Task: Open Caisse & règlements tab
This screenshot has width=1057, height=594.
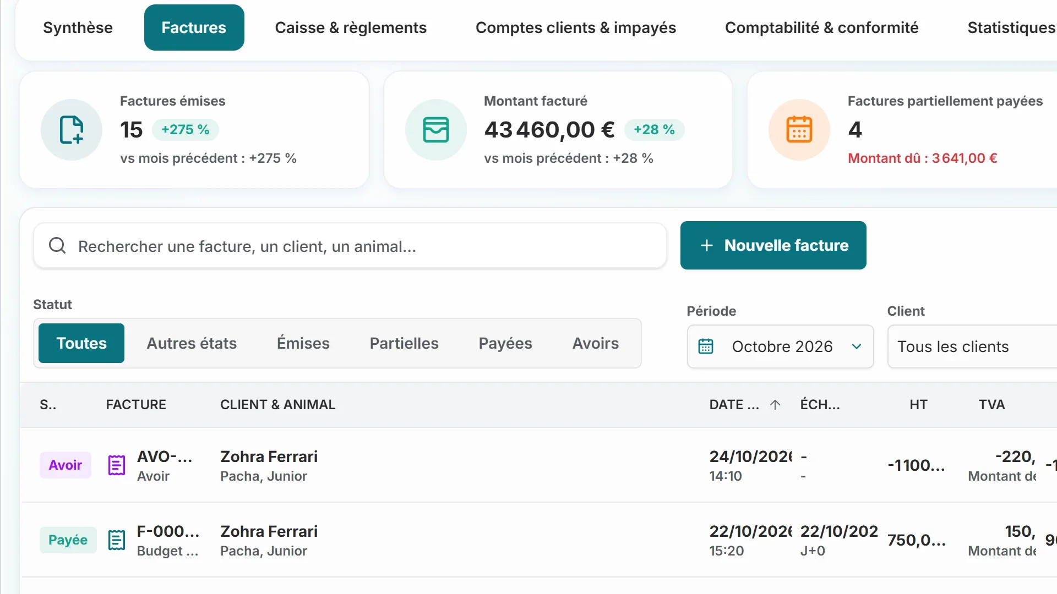Action: pyautogui.click(x=351, y=28)
